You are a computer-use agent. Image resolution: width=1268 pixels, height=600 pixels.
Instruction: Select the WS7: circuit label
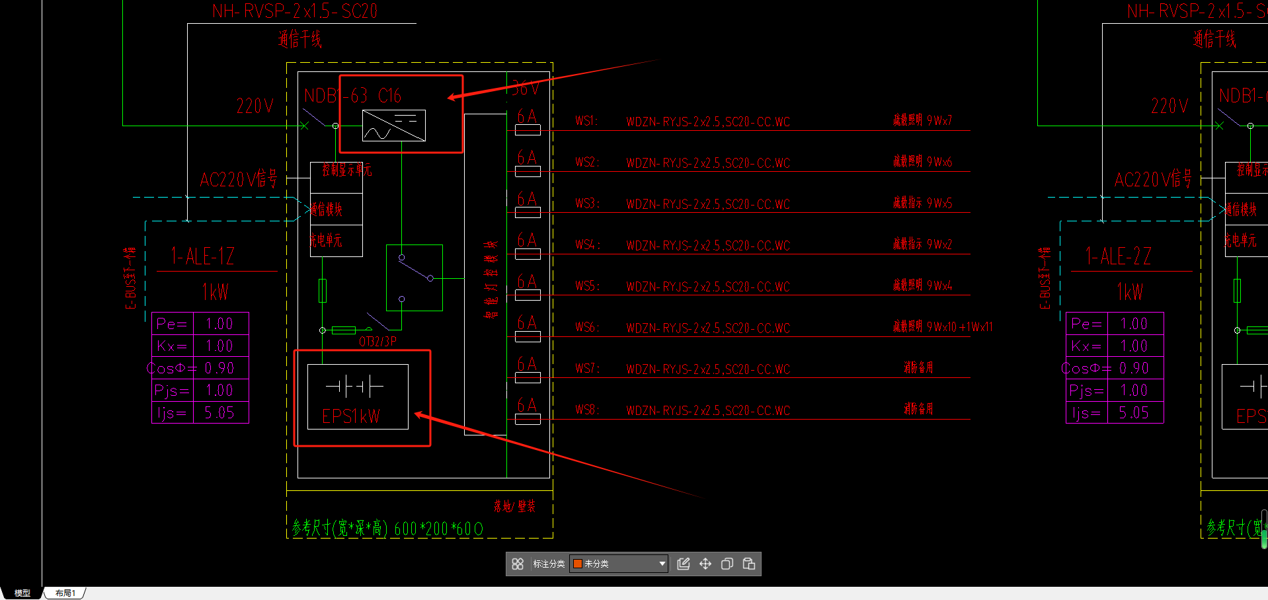point(586,368)
